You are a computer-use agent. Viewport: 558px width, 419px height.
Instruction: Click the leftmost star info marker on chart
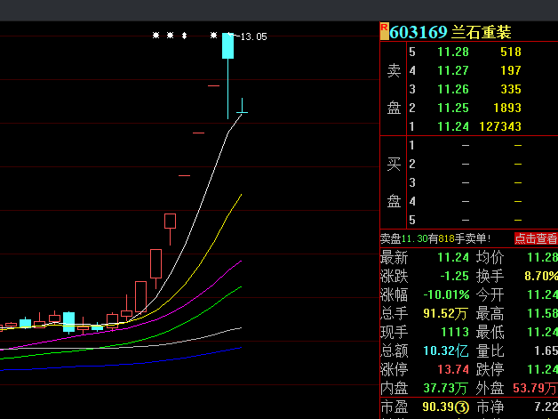coord(155,36)
